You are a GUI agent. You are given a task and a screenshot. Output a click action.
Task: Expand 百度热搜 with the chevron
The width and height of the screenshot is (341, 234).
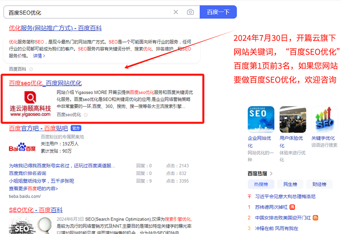pyautogui.click(x=272, y=174)
